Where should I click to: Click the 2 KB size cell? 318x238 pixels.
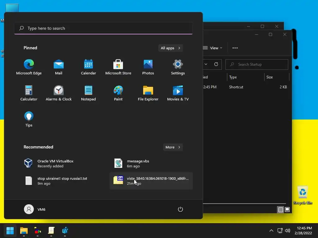(x=283, y=87)
